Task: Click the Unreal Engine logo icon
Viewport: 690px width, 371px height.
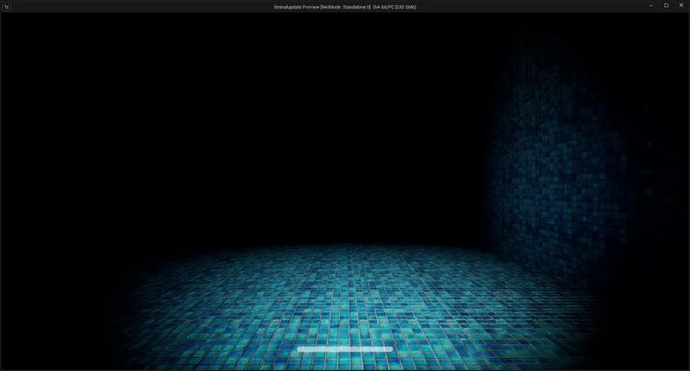Action: point(7,7)
